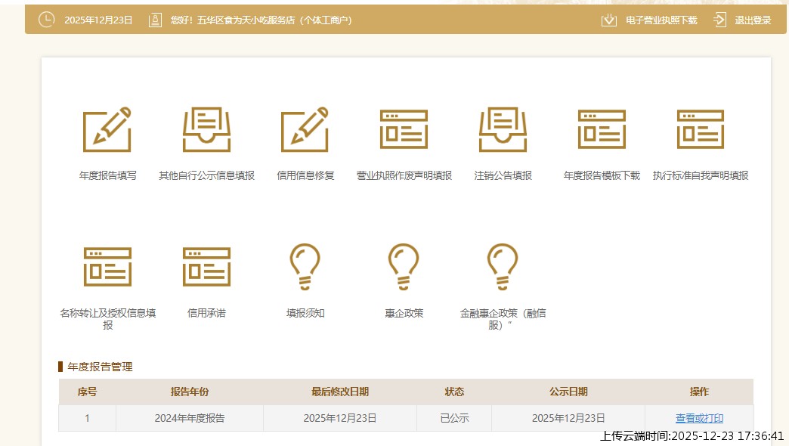The height and width of the screenshot is (446, 789).
Task: Click the 年度报告模板下载 icon
Action: (x=602, y=129)
